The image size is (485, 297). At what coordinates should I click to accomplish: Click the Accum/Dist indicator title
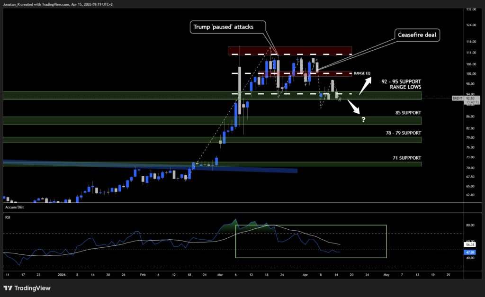(14, 207)
